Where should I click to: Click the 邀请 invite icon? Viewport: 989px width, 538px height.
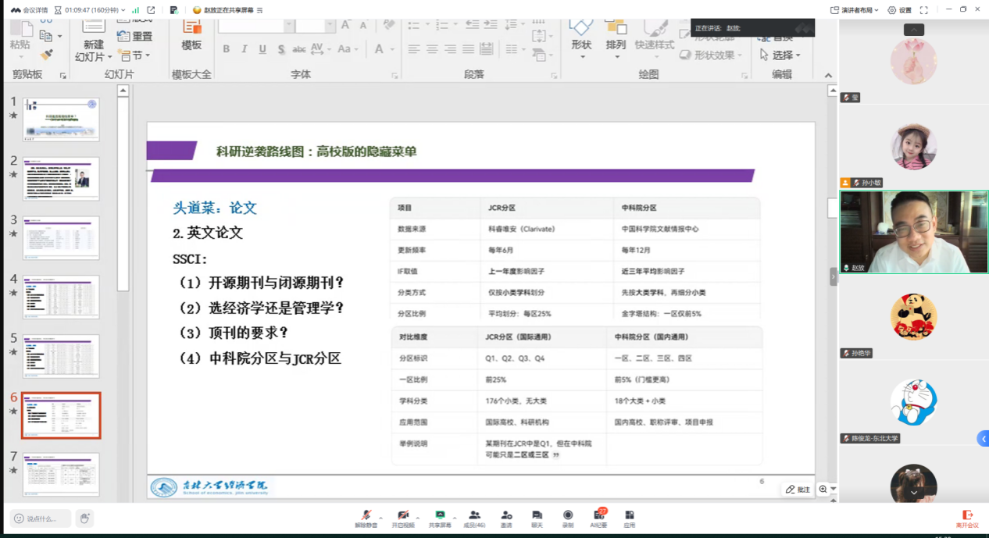(x=506, y=516)
